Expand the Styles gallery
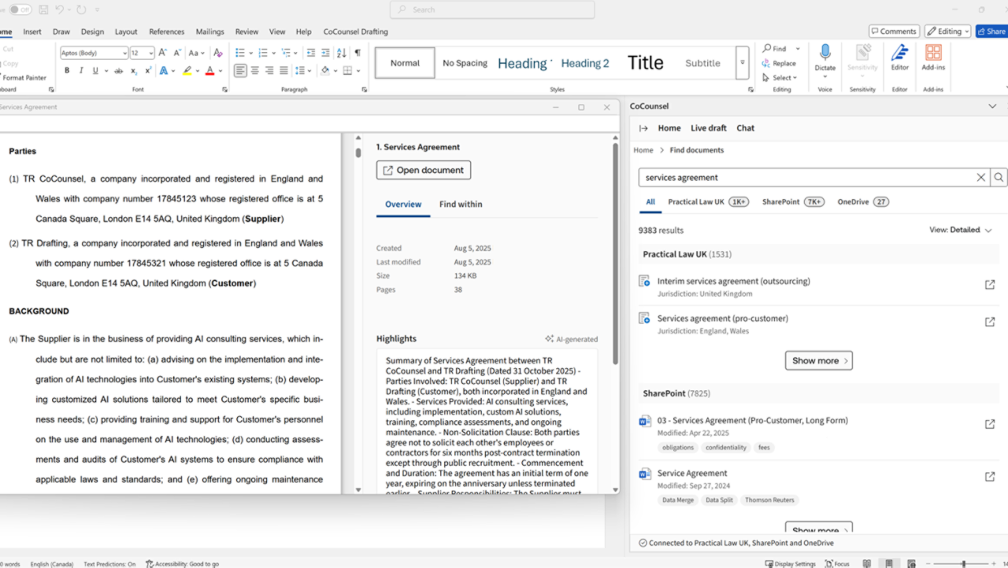1008x568 pixels. click(742, 63)
